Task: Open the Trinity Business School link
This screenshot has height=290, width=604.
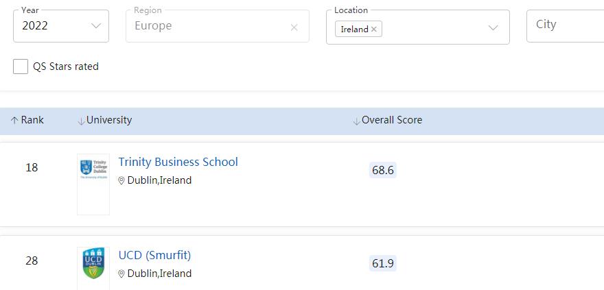Action: point(178,162)
